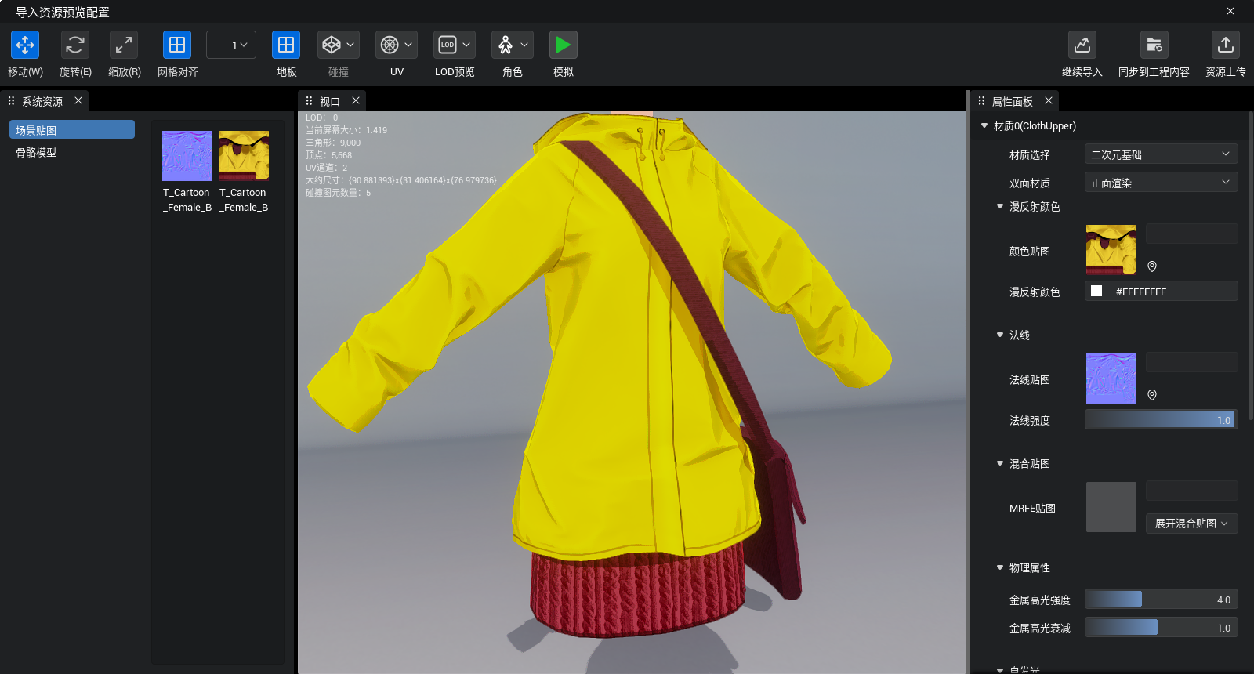Click the empty MRFE贴图 texture slot

click(x=1111, y=507)
